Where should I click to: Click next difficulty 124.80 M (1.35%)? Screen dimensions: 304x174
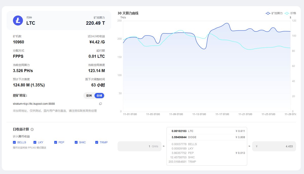point(29,85)
